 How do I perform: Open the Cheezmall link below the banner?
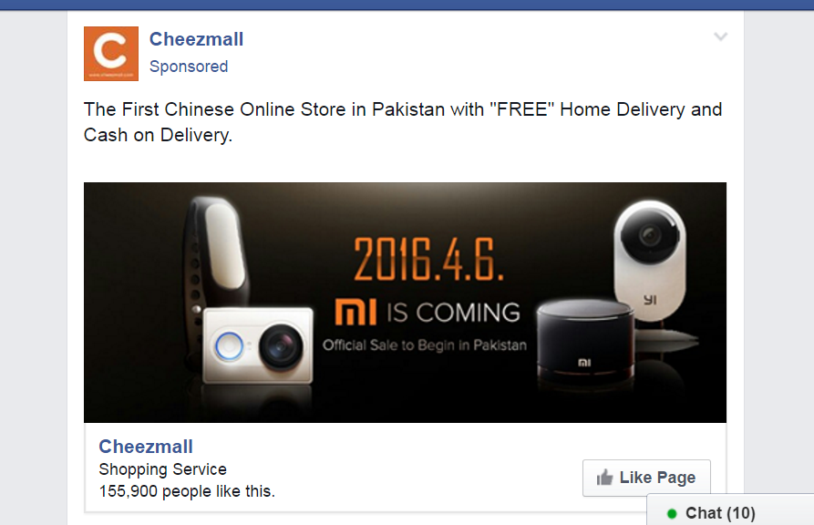click(x=146, y=447)
